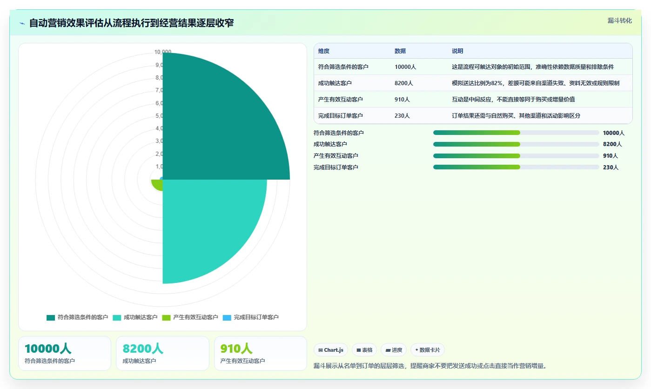Click the 维度 column header
651x389 pixels.
pos(324,51)
